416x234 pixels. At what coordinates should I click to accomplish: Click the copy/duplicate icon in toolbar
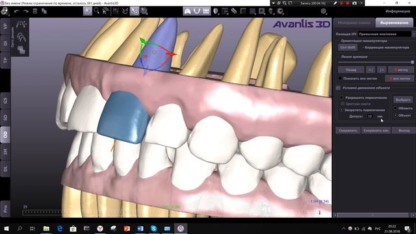[x=44, y=11]
